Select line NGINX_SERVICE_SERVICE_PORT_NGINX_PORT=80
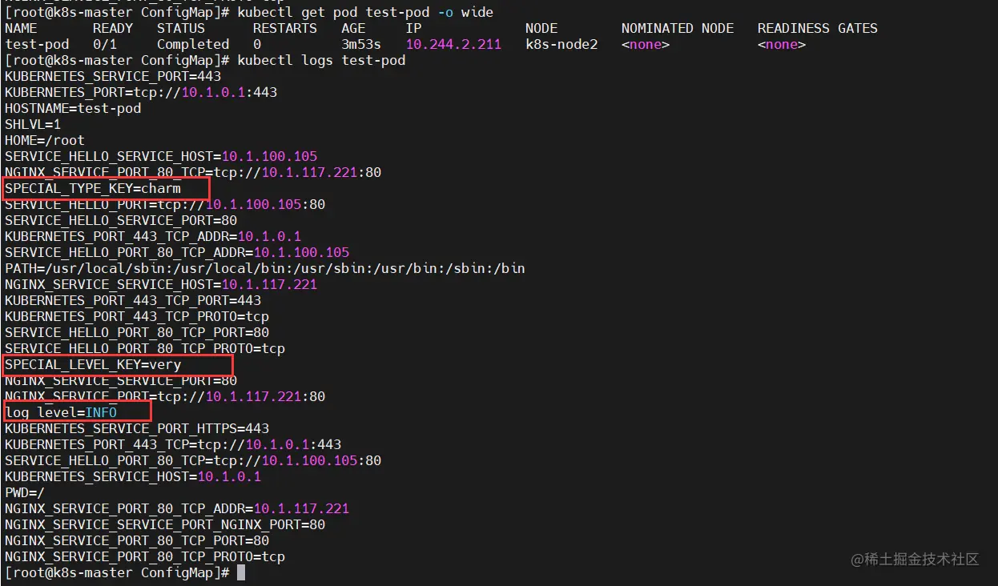This screenshot has width=998, height=586. pos(165,524)
